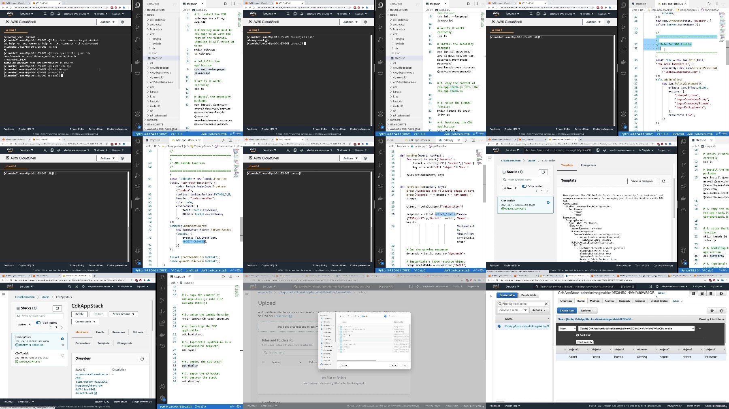This screenshot has height=409, width=729.
Task: Collapse the scan panel with the chevron
Action: point(699,328)
